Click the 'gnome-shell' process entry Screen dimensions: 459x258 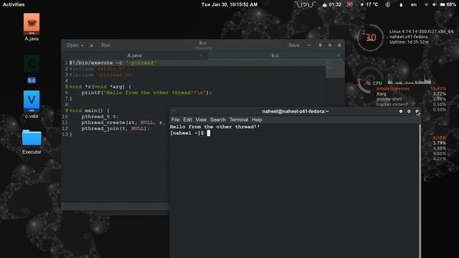pyautogui.click(x=389, y=99)
